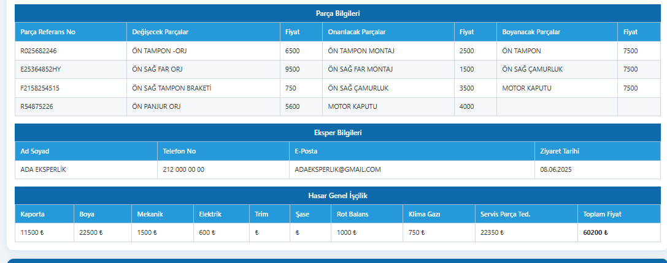
Task: Click the ADAEKSPERLIK@GMAIL.COM email address
Action: click(338, 169)
